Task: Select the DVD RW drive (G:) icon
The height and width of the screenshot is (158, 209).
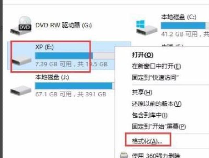Action: 21,26
